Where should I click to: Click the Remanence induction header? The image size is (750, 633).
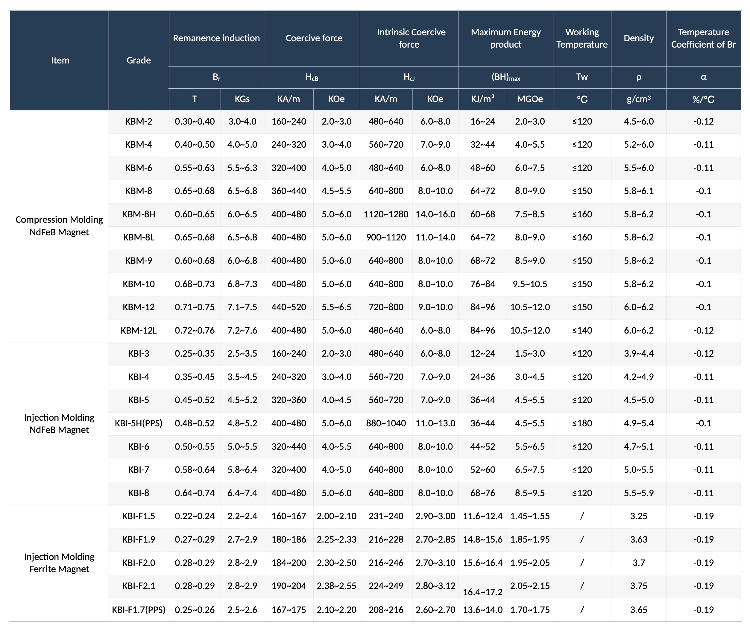(216, 38)
